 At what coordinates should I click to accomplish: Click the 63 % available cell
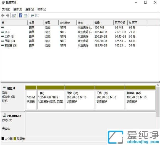point(132,41)
